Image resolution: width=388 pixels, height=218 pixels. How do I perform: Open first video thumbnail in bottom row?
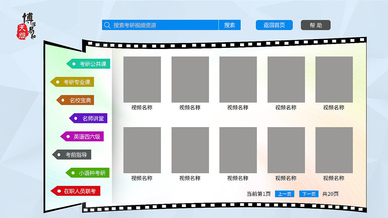[x=142, y=150]
